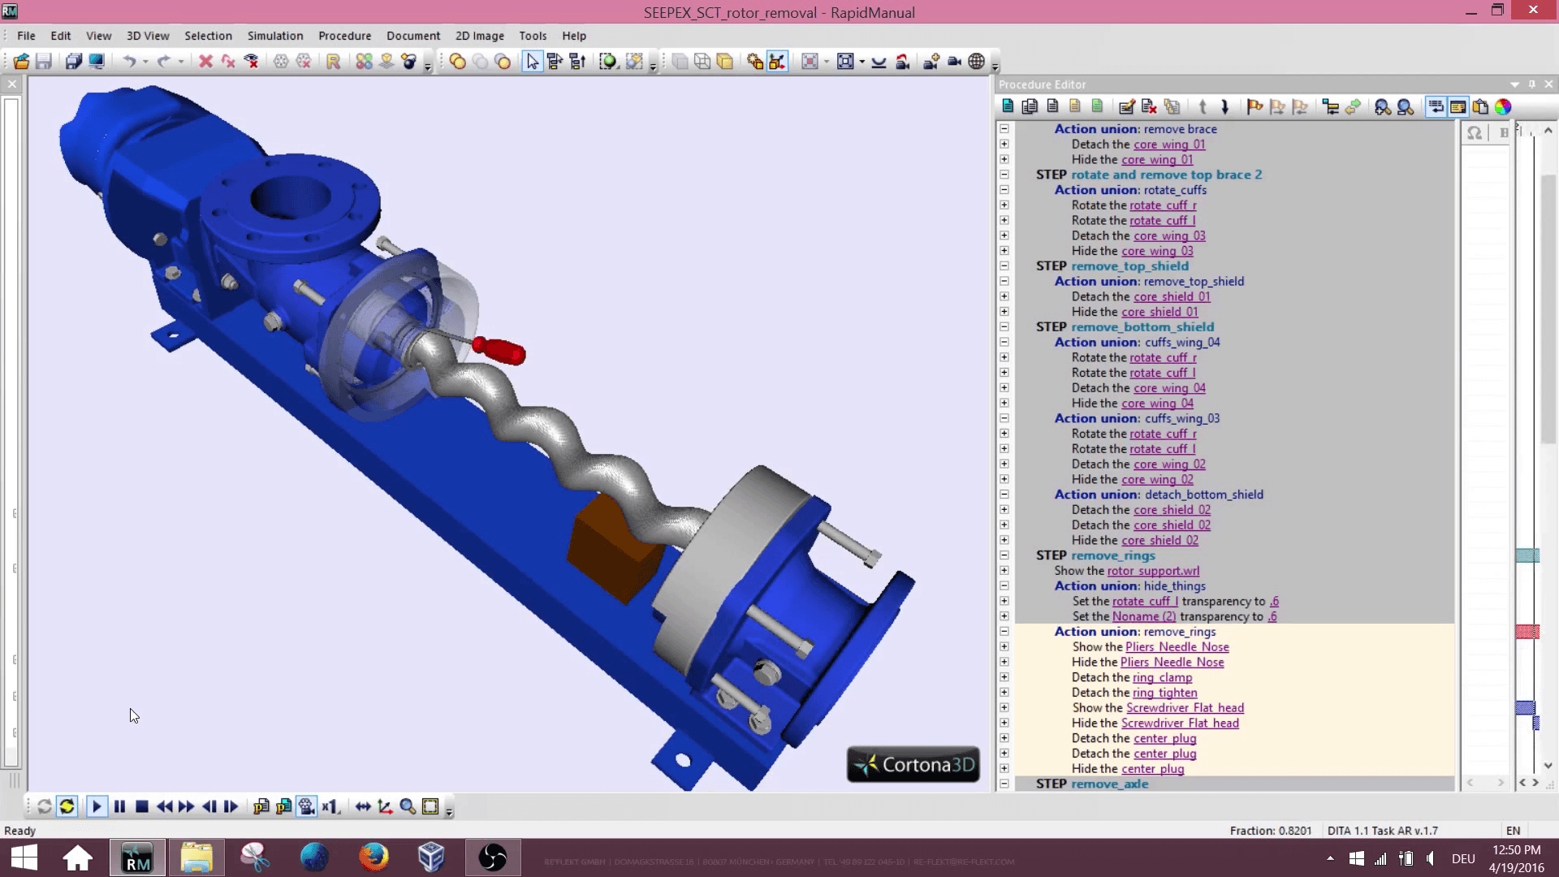Screen dimensions: 1559x877
Task: Click the Play button in the animation toolbar
Action: pyautogui.click(x=97, y=806)
